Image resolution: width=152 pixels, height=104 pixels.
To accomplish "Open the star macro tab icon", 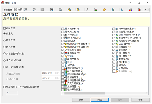I will tap(104, 10).
